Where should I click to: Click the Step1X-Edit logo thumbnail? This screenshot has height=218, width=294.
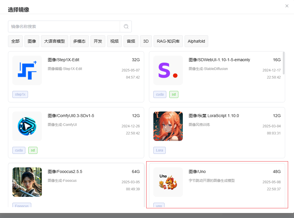(x=27, y=70)
